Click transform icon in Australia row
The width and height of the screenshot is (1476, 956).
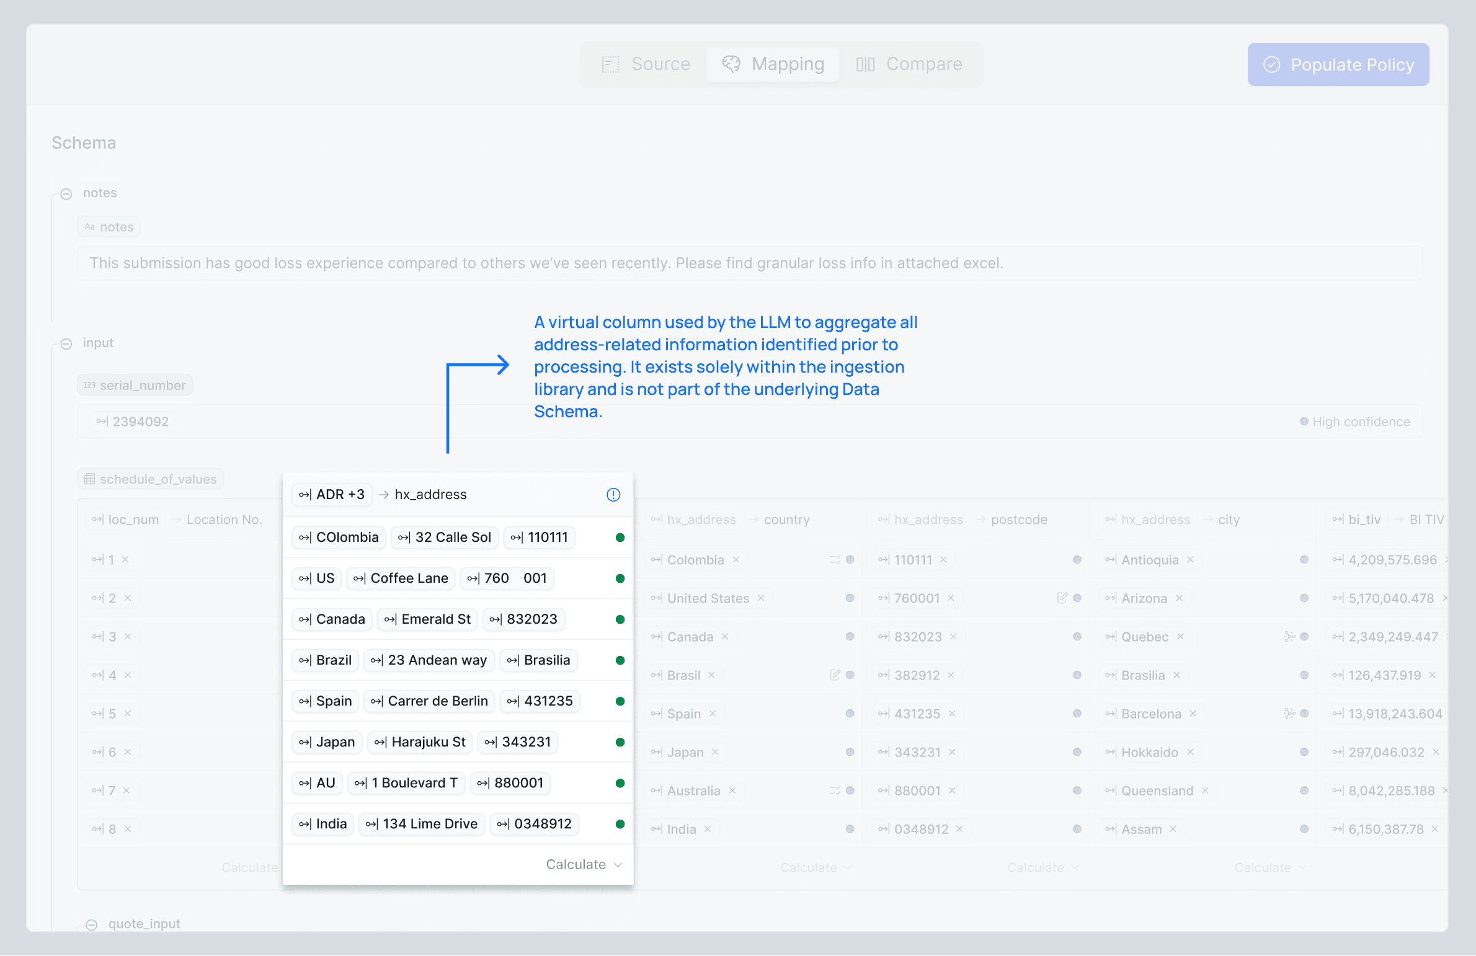[835, 790]
